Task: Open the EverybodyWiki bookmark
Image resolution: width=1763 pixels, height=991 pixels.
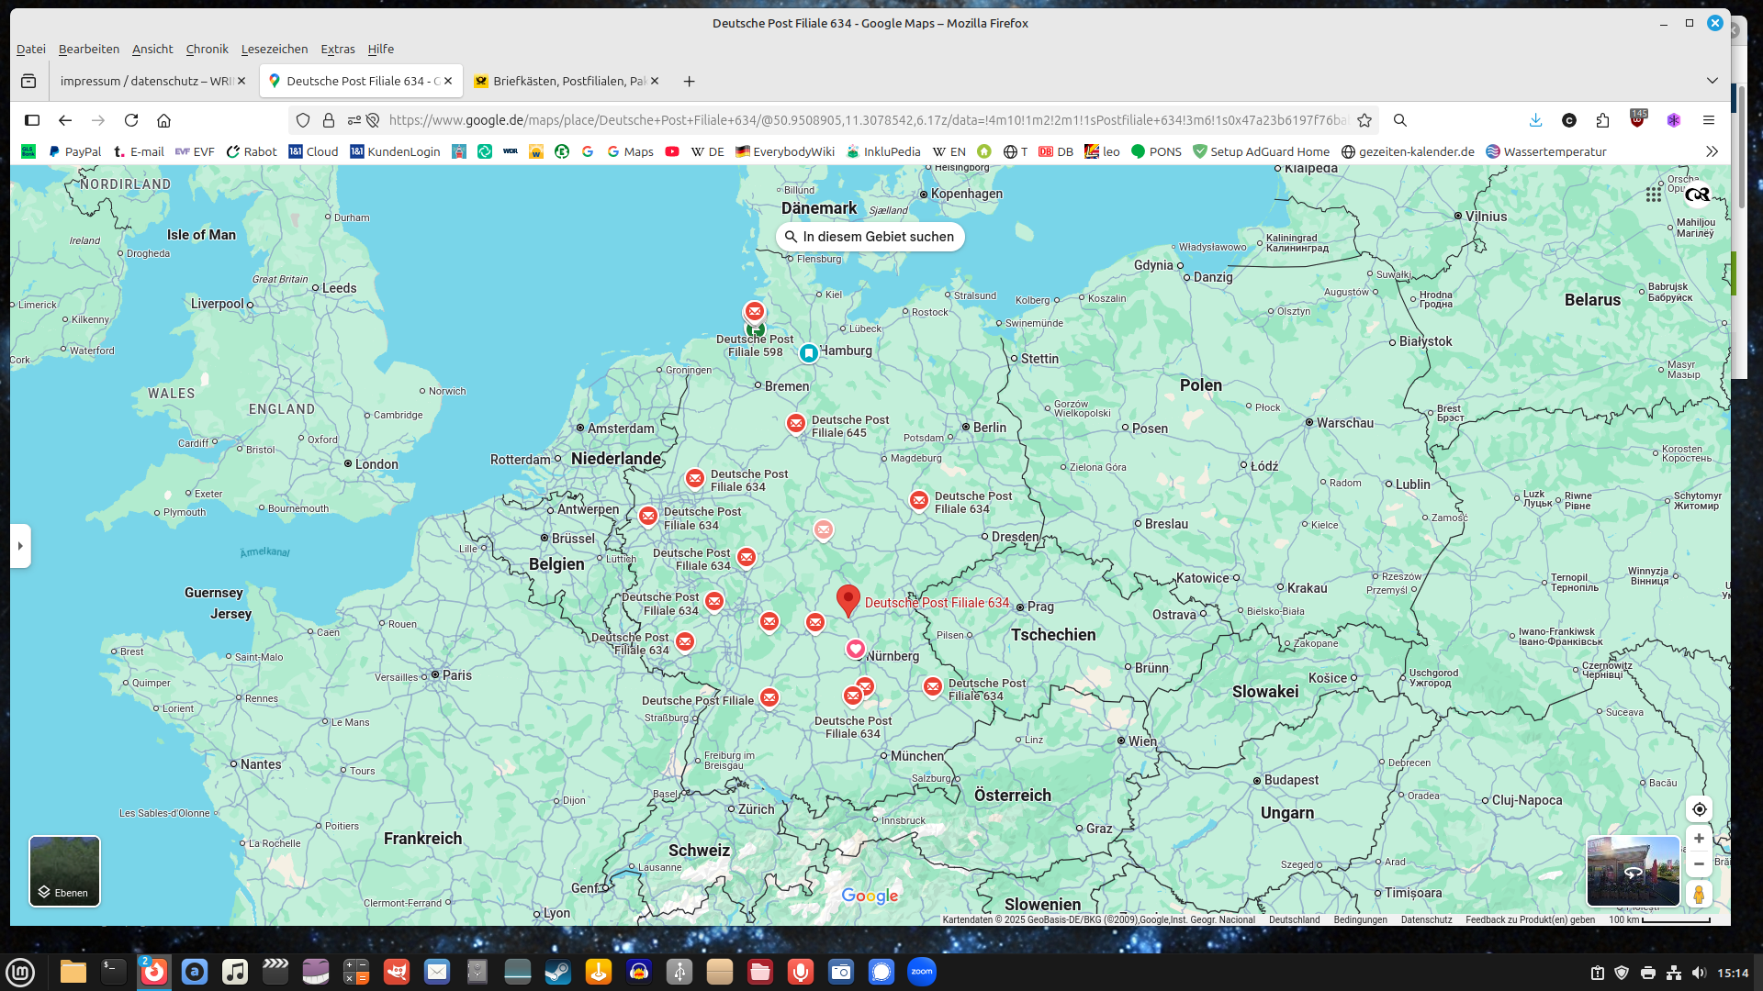Action: point(785,151)
